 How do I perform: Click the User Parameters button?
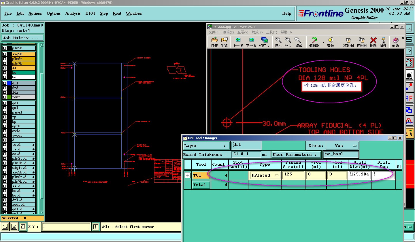point(296,155)
